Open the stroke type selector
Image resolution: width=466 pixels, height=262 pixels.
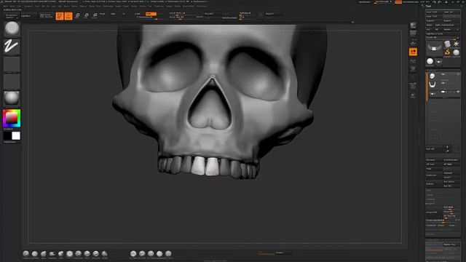click(12, 47)
